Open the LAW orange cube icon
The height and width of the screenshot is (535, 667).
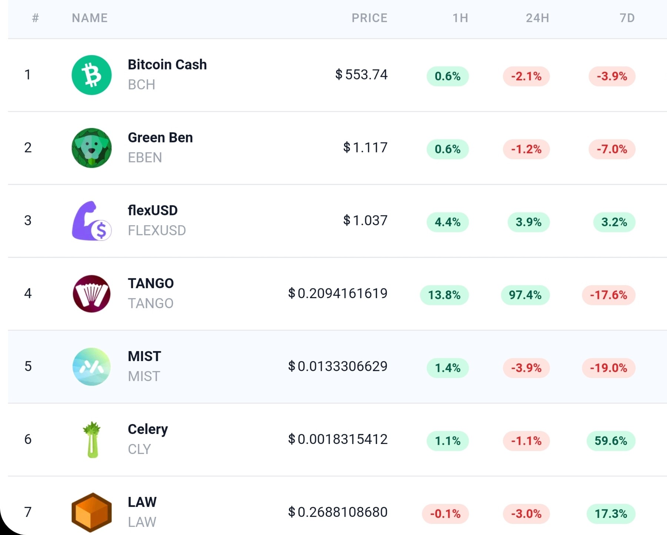(x=91, y=512)
